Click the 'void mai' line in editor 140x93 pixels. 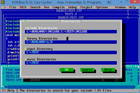[13, 35]
